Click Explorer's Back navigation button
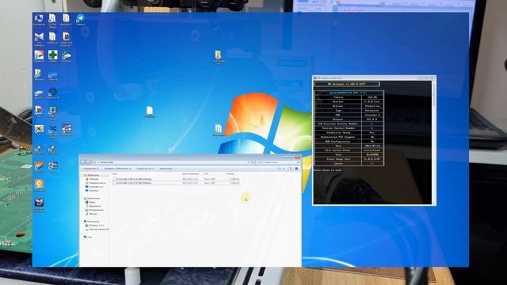The height and width of the screenshot is (285, 507). [83, 161]
